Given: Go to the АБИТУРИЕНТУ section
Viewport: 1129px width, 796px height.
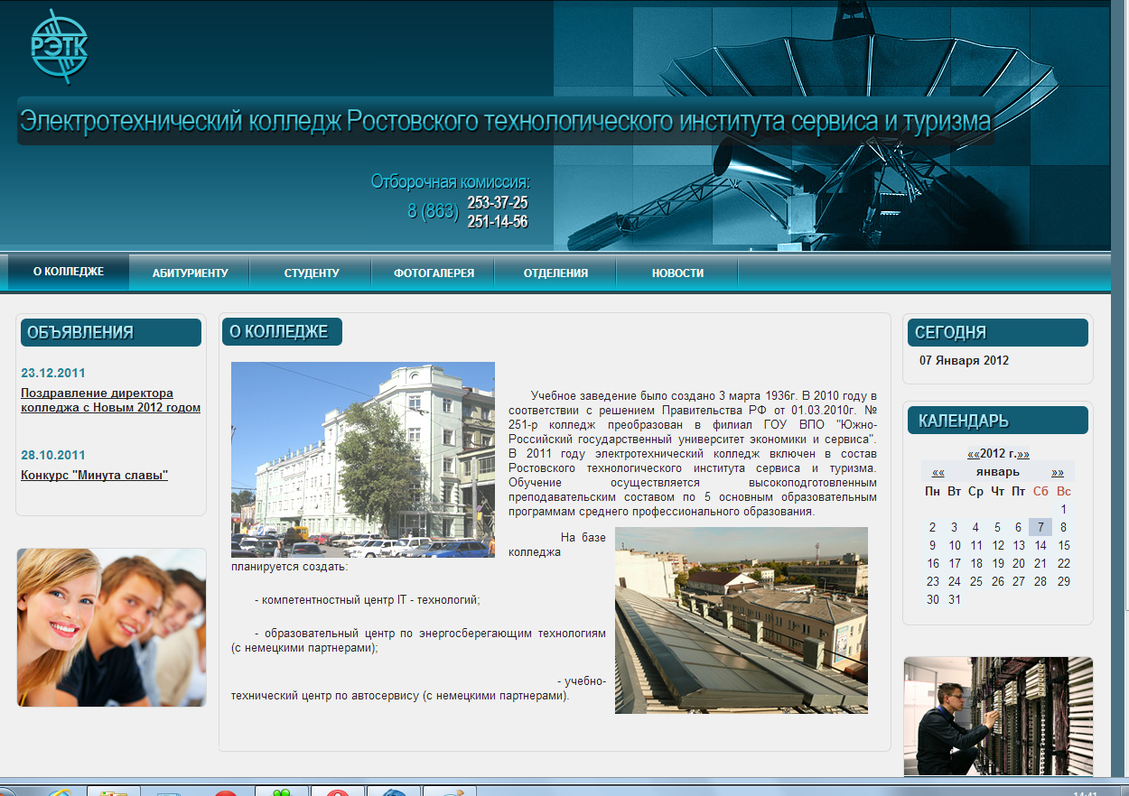Looking at the screenshot, I should [x=190, y=273].
